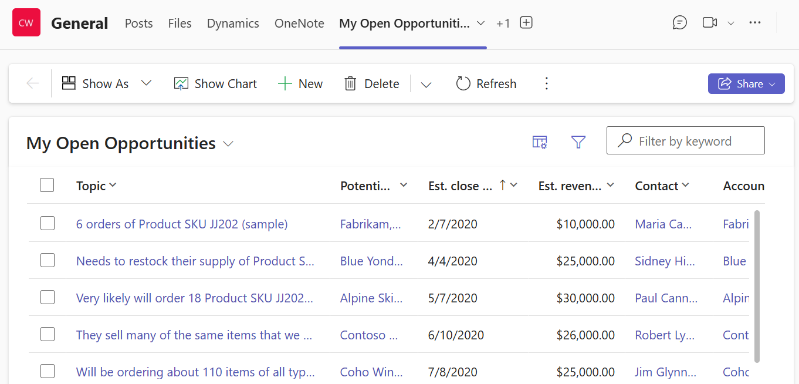
Task: Open the Show Chart view
Action: click(x=215, y=83)
